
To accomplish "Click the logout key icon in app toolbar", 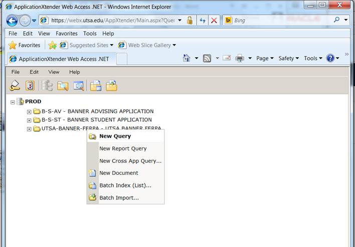I will click(x=15, y=86).
